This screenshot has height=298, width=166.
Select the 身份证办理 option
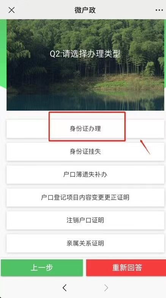click(85, 129)
